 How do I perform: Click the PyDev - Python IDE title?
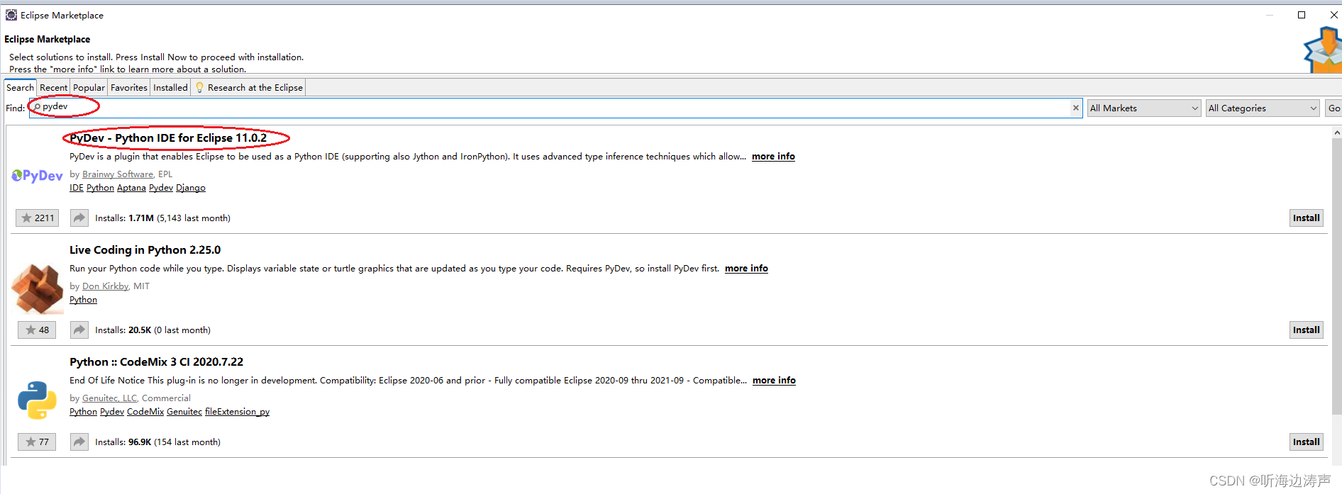[168, 138]
